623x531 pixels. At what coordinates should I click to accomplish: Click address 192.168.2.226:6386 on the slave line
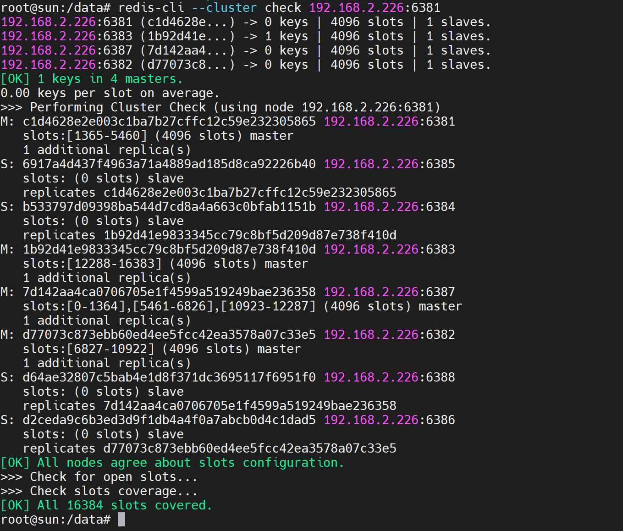[390, 420]
